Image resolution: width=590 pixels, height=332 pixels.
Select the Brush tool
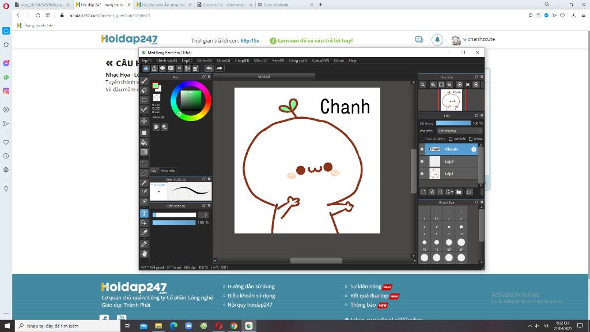tap(144, 81)
